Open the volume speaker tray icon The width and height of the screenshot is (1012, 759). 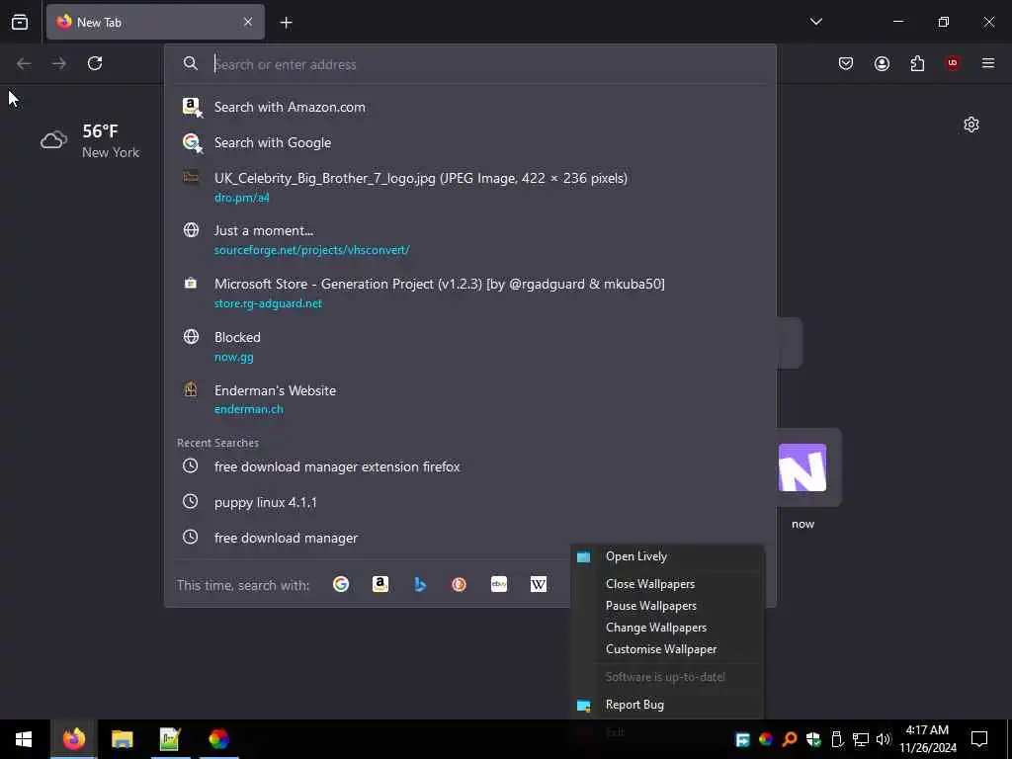pos(884,739)
